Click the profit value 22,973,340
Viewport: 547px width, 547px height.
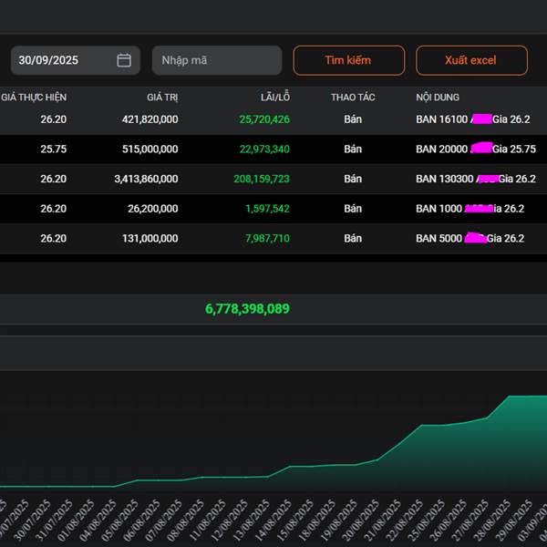pyautogui.click(x=264, y=150)
